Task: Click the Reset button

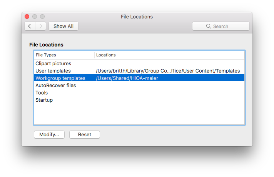Action: coord(85,135)
